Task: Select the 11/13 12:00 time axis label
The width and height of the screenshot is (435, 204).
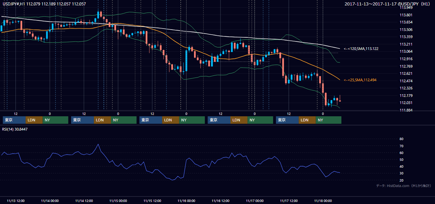Action: (x=15, y=201)
